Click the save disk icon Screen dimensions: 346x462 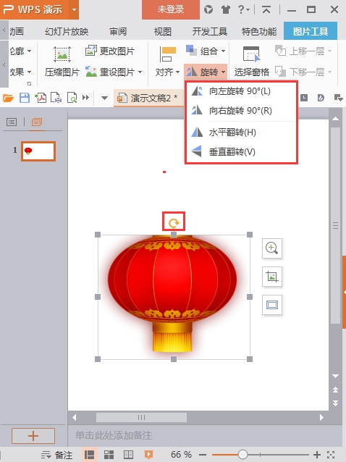25,98
